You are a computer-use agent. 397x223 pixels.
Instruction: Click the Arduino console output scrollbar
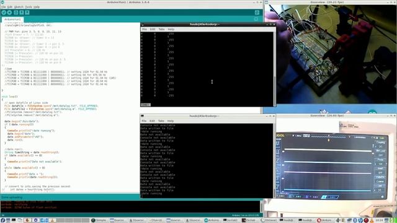[x=262, y=206]
